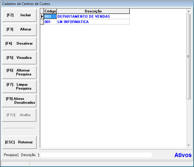Select the code cell 003
This screenshot has height=167, width=194.
[50, 17]
